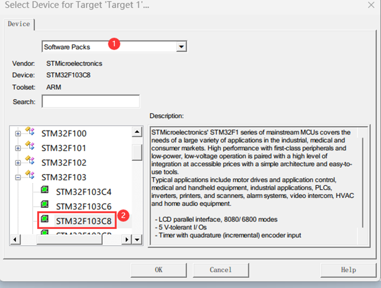
Task: Click the OK button
Action: [x=159, y=270]
